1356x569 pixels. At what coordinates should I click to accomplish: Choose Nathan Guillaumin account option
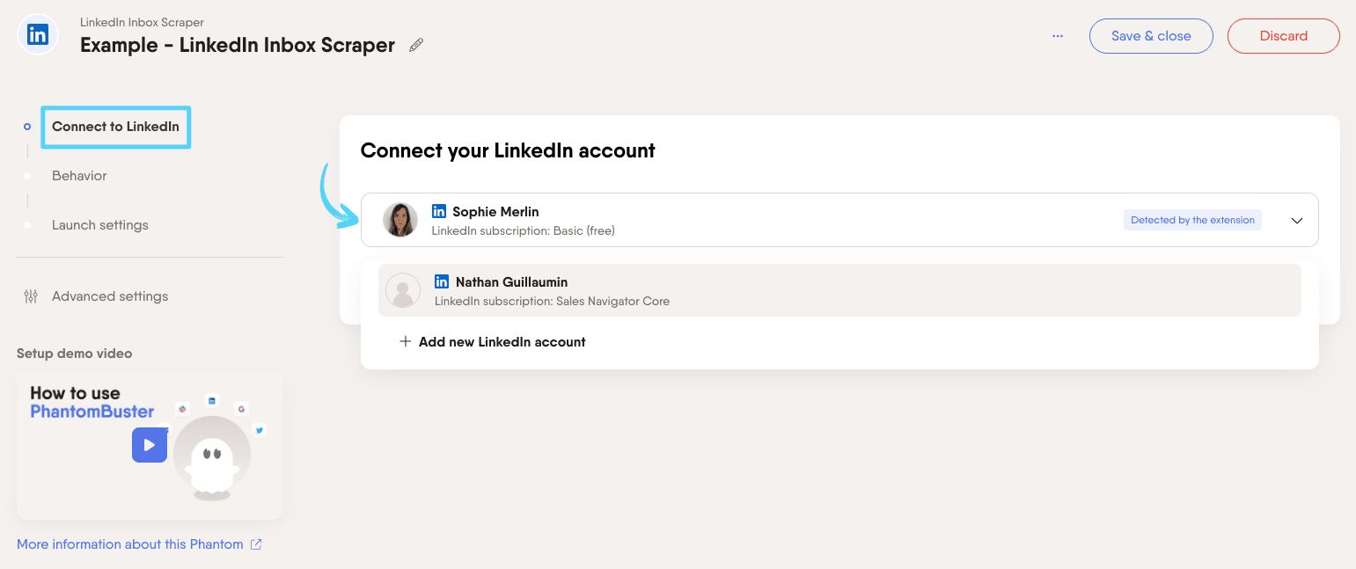coord(839,290)
